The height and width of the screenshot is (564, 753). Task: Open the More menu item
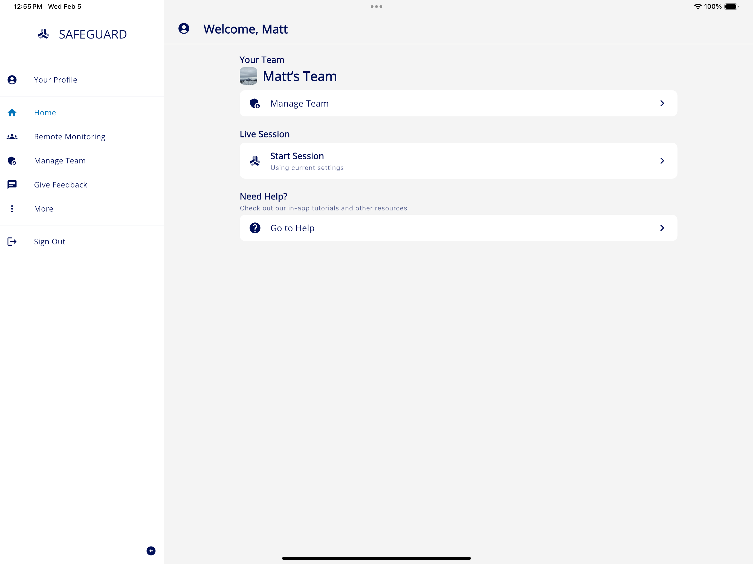pyautogui.click(x=82, y=209)
